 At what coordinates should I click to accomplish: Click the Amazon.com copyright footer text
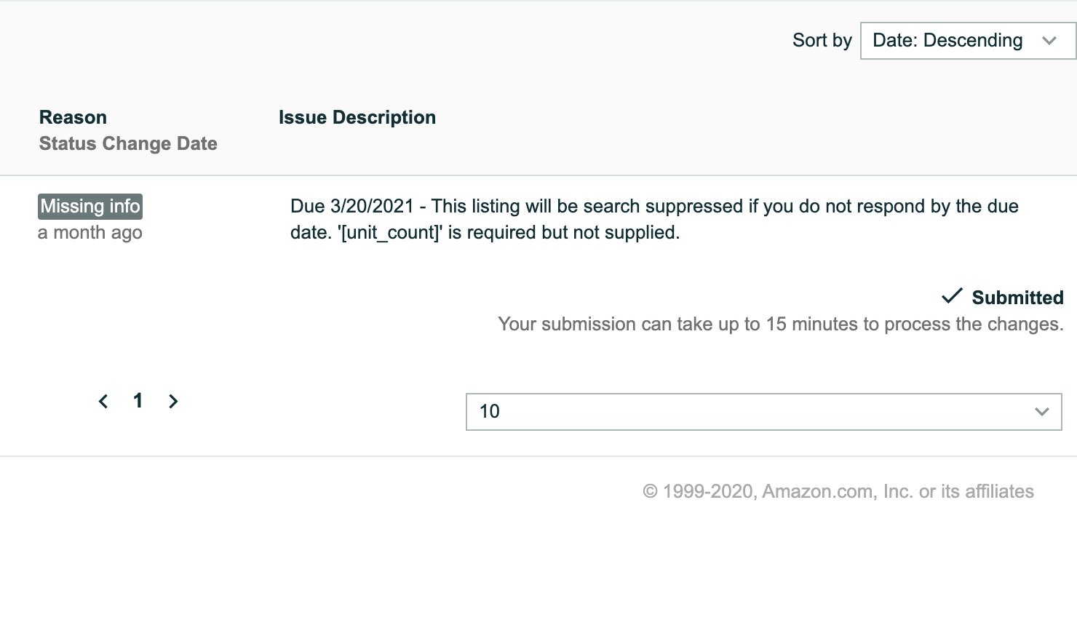[838, 491]
